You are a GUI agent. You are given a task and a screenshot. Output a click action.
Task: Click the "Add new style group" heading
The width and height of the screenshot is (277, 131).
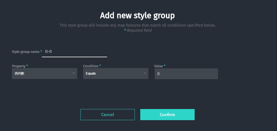click(137, 15)
